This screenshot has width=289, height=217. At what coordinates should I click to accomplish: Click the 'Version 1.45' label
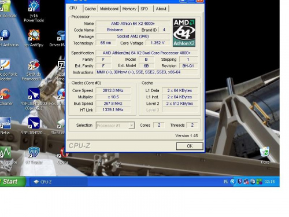[x=187, y=135]
